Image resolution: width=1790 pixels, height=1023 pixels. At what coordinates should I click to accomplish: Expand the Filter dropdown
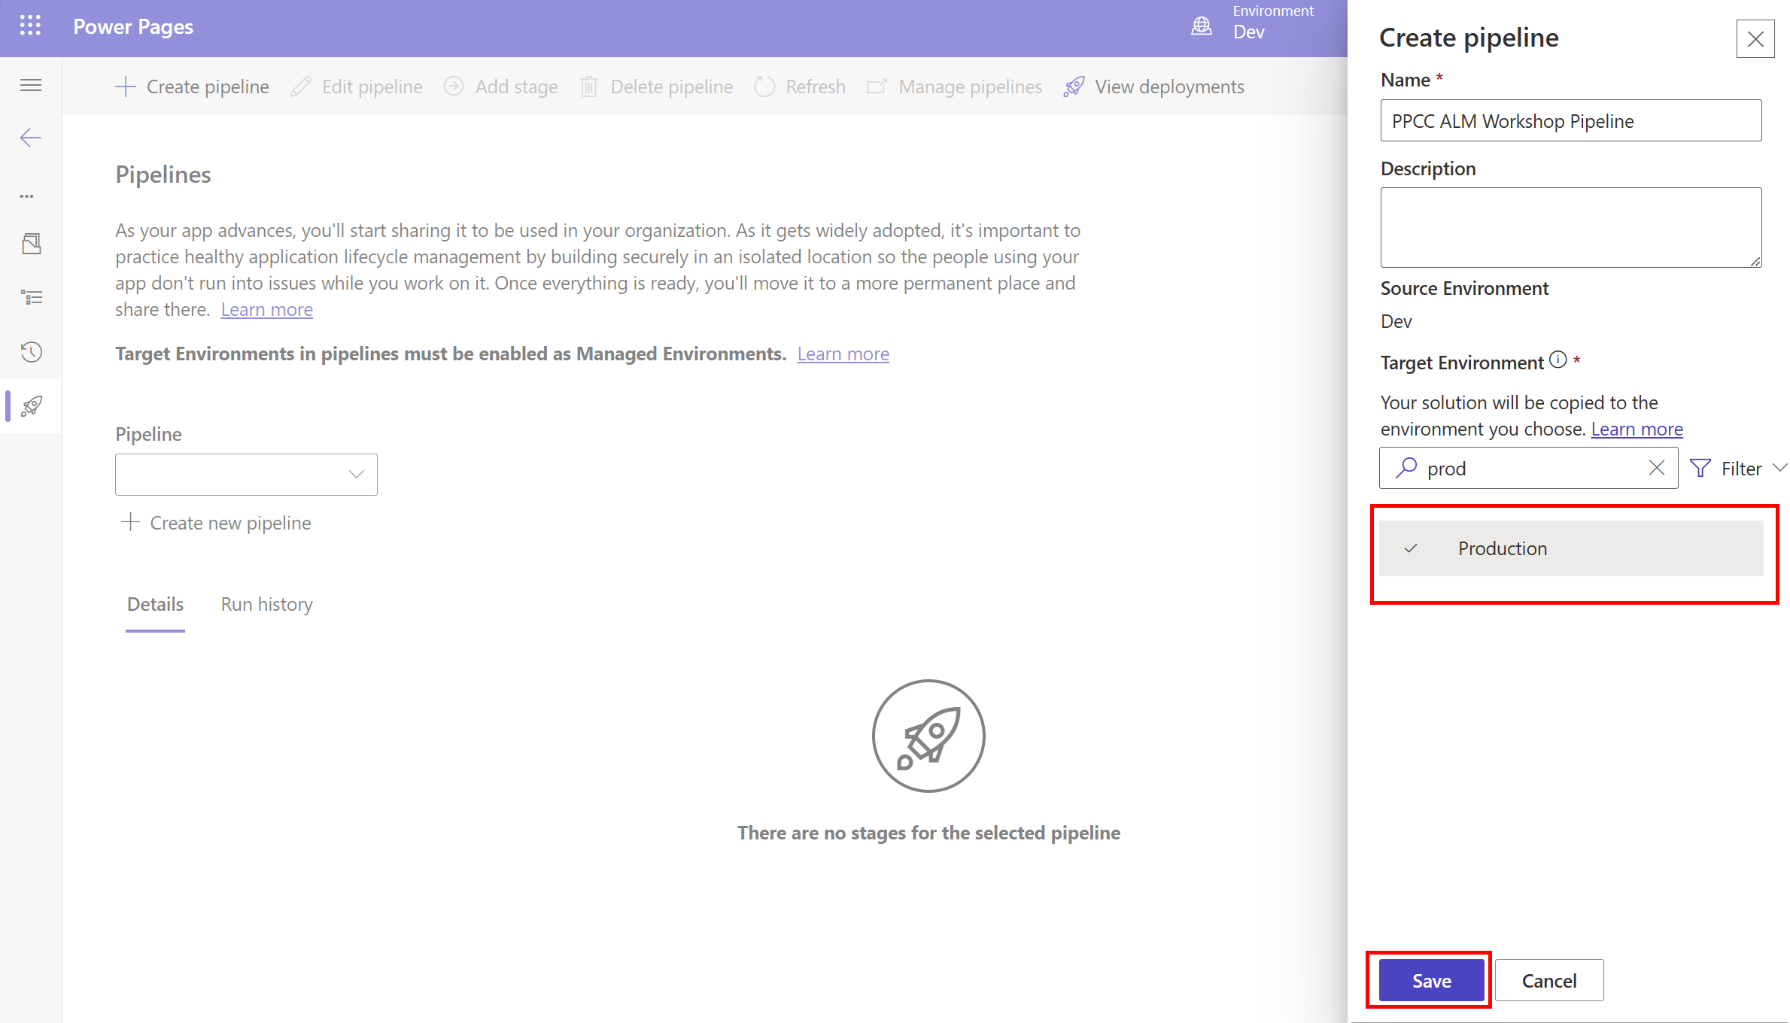[x=1739, y=469]
